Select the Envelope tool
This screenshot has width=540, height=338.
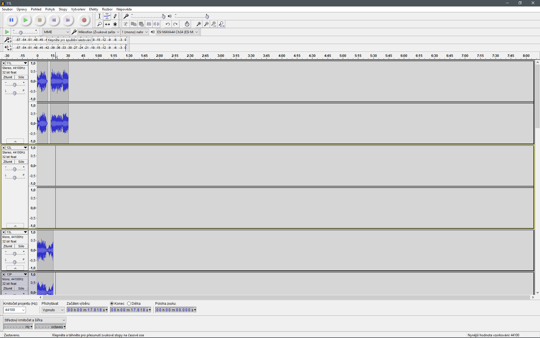(107, 16)
